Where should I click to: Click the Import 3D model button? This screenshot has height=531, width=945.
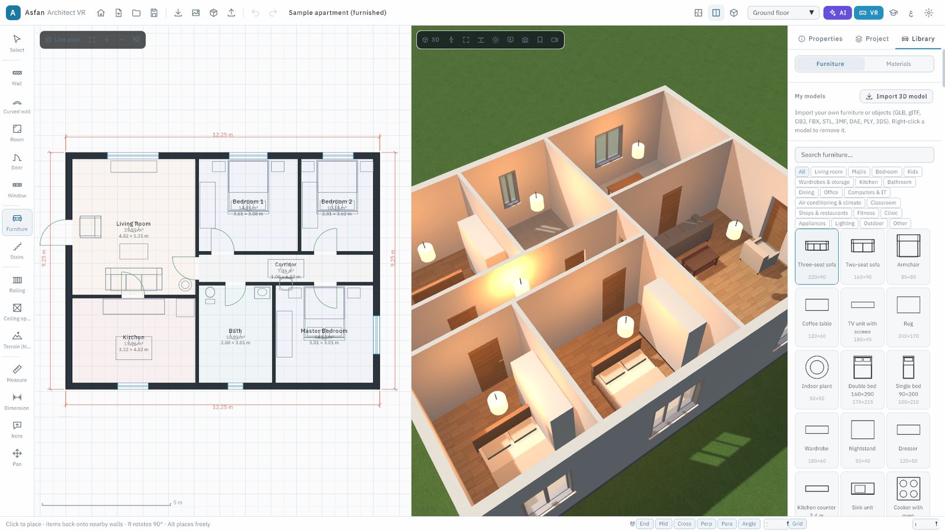point(896,96)
